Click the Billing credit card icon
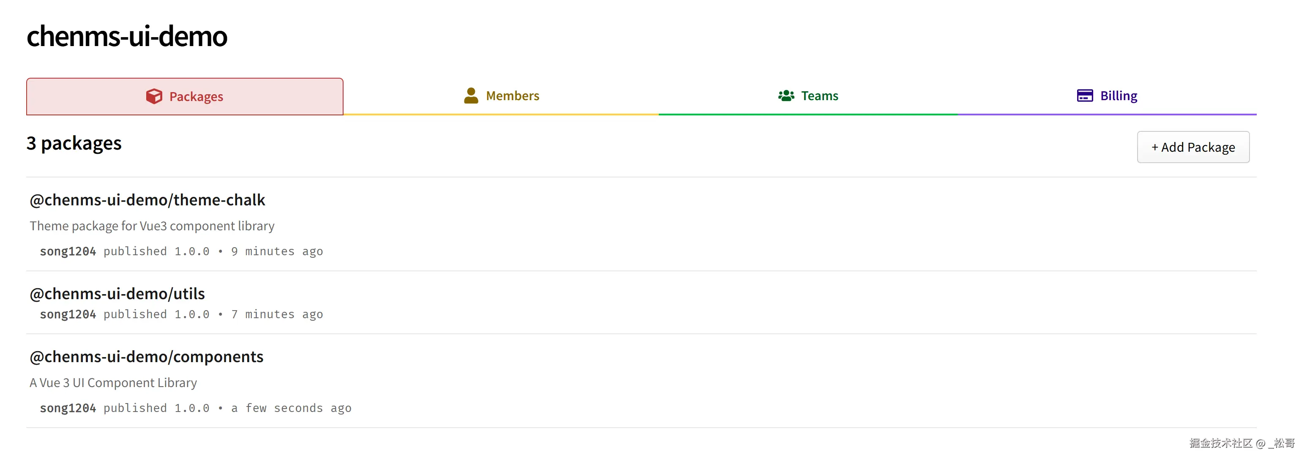The image size is (1307, 461). click(x=1085, y=96)
